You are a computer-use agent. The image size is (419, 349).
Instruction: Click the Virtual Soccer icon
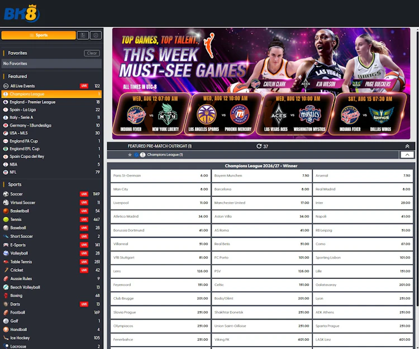6,202
